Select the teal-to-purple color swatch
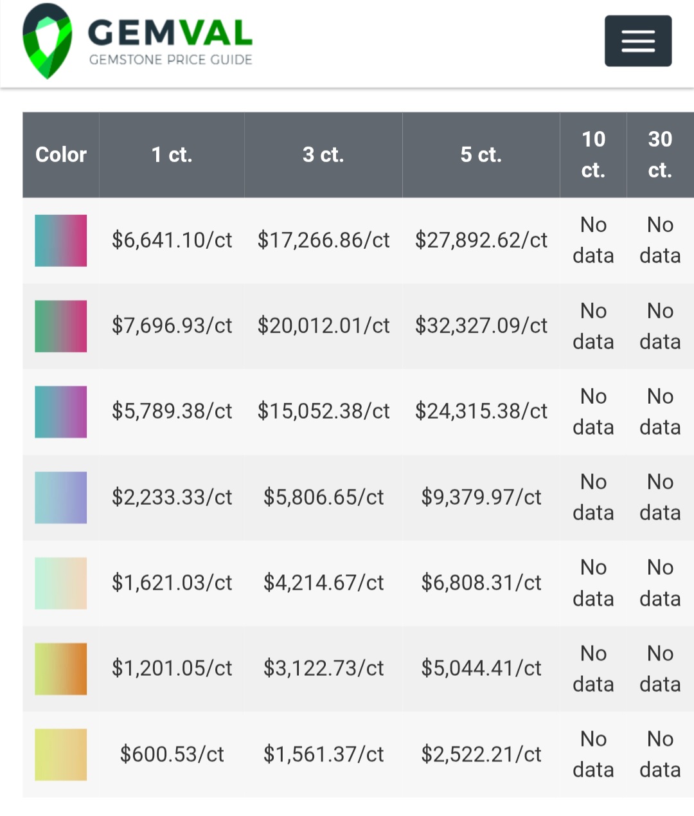The width and height of the screenshot is (694, 816). [x=61, y=412]
